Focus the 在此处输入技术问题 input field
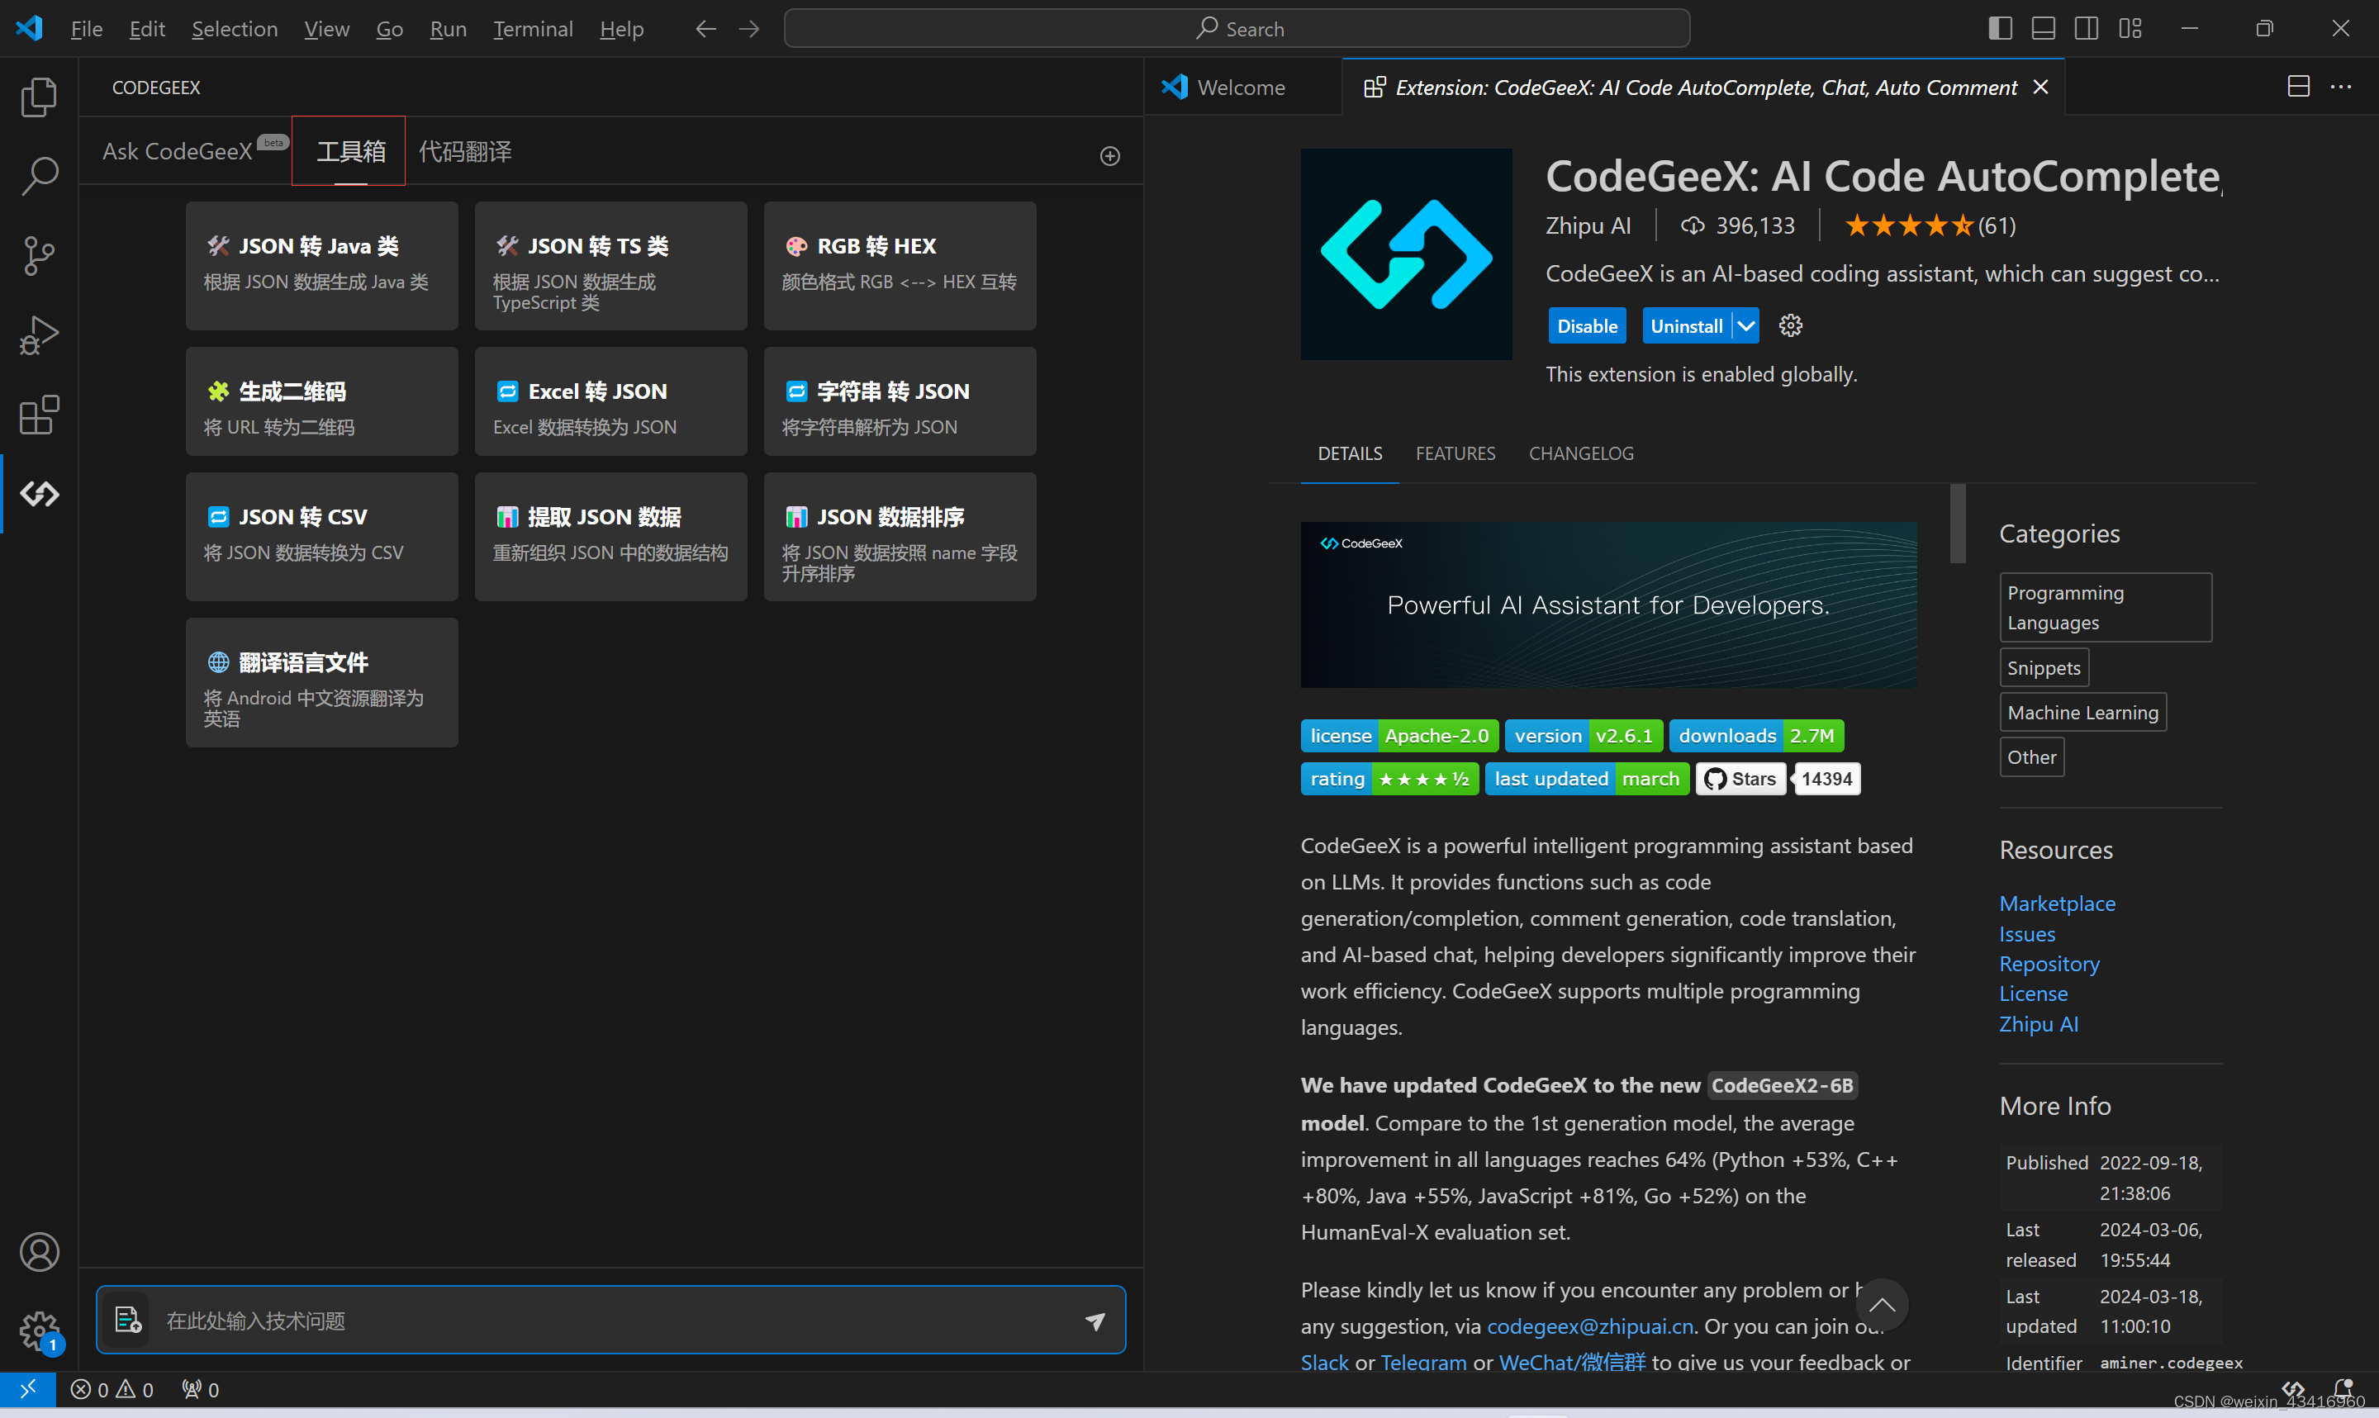The height and width of the screenshot is (1418, 2379). coord(611,1321)
